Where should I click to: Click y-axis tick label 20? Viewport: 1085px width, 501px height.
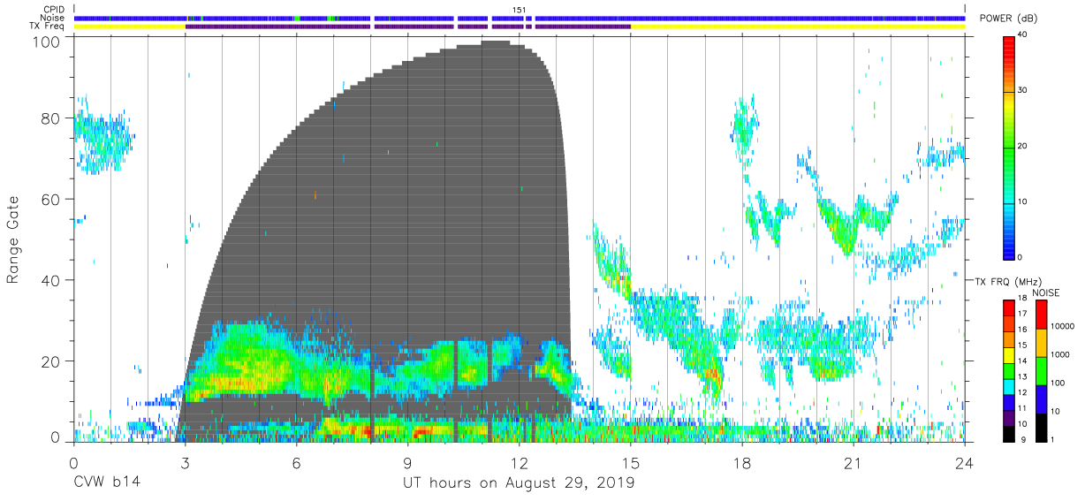[51, 361]
